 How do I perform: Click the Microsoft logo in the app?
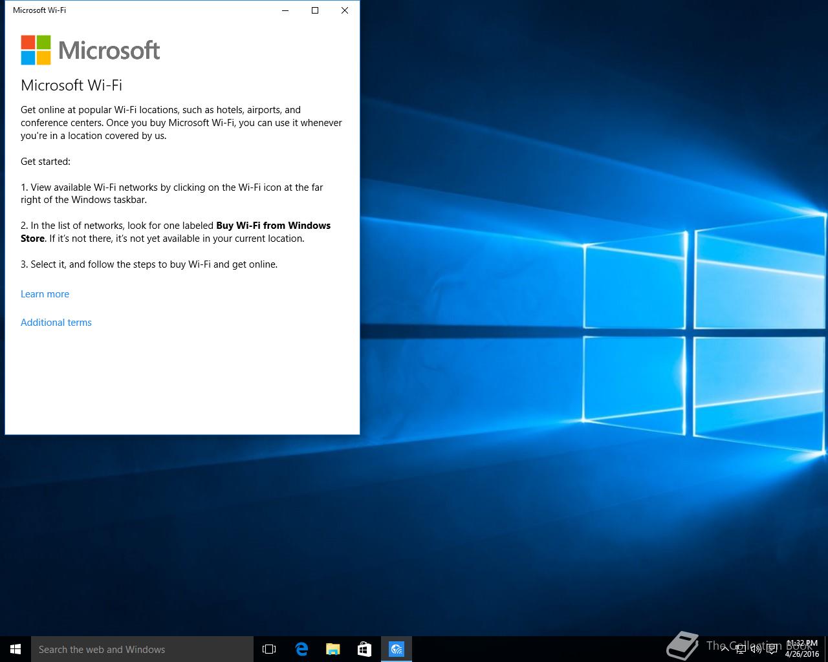tap(91, 50)
